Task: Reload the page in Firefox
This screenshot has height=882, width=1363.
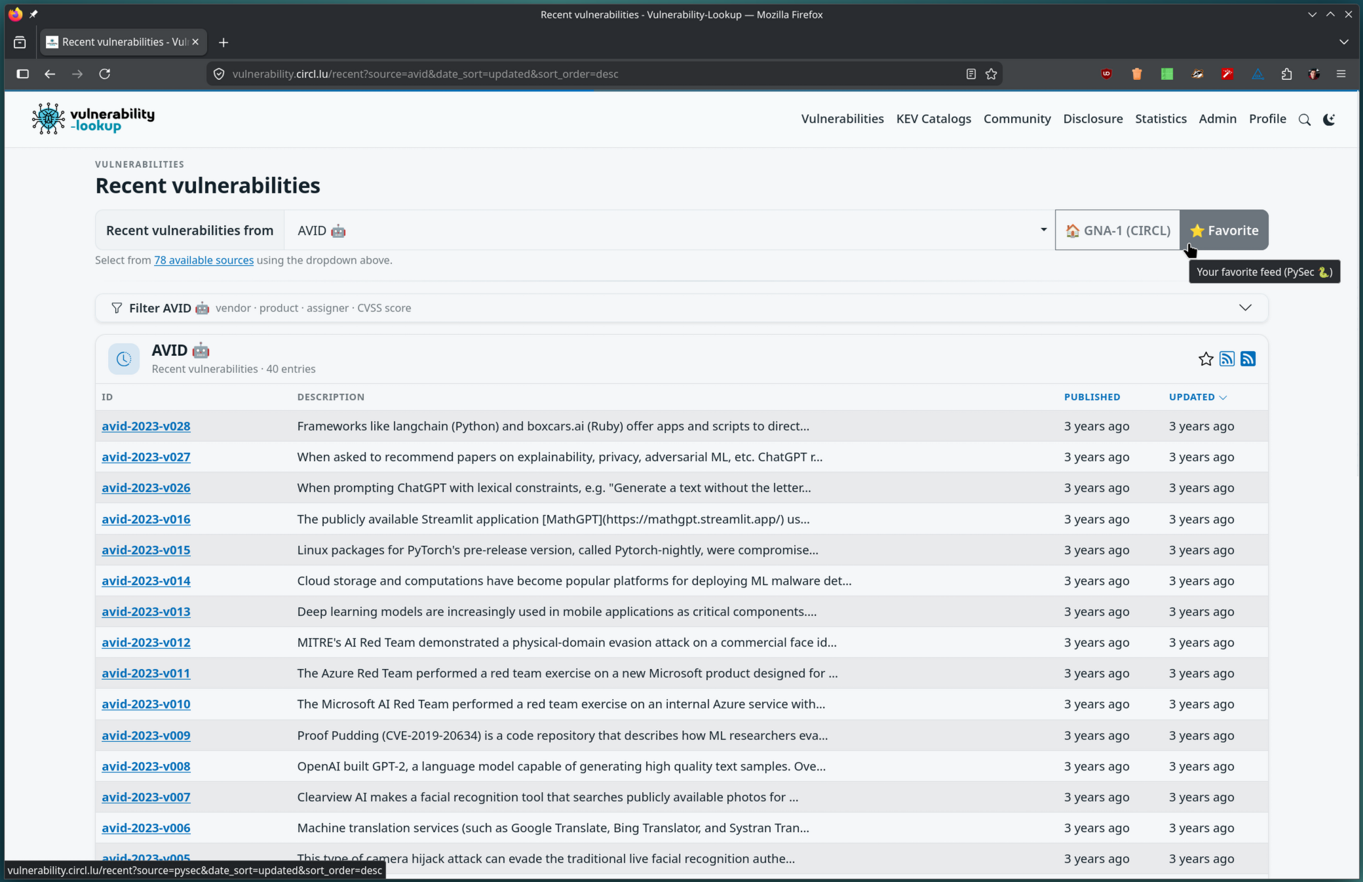Action: pos(104,74)
